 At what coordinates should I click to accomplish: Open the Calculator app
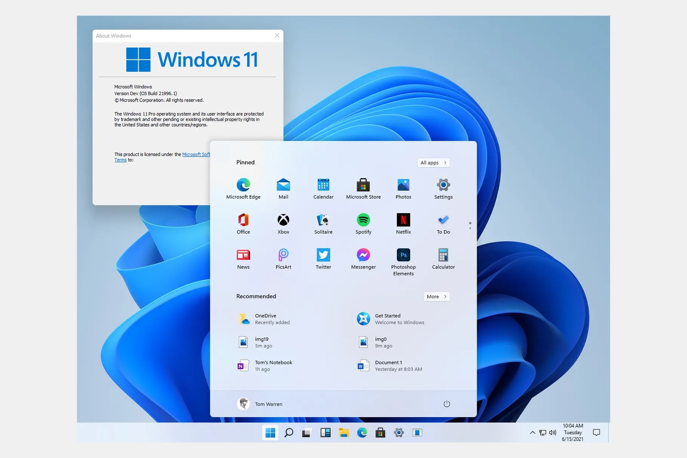(443, 258)
